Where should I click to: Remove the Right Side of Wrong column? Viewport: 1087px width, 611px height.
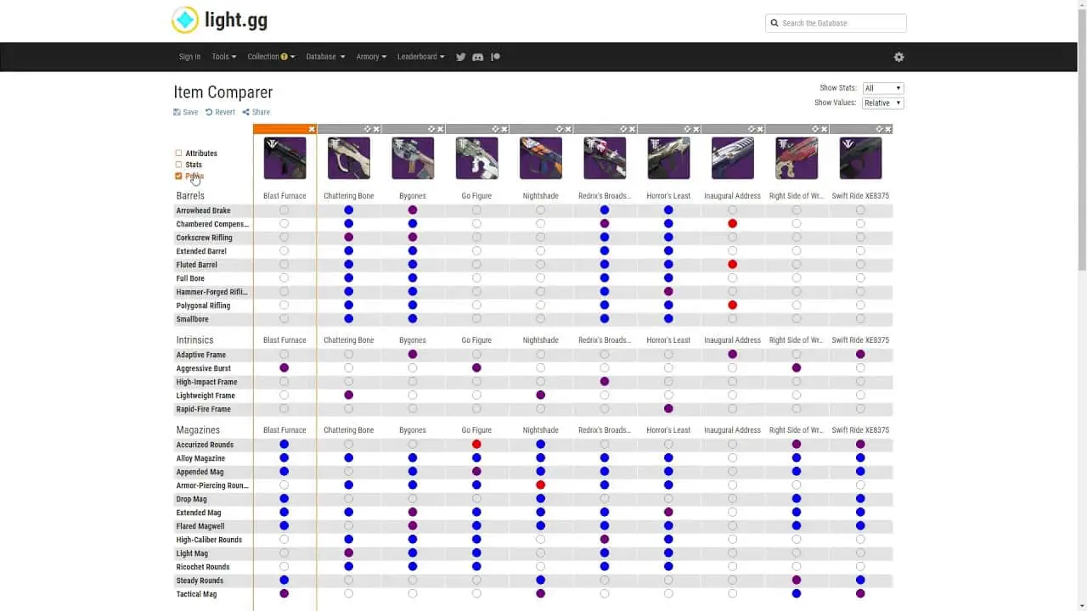824,129
